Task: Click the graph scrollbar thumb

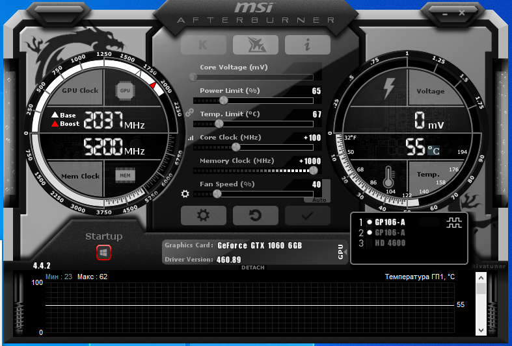Action: pyautogui.click(x=481, y=288)
